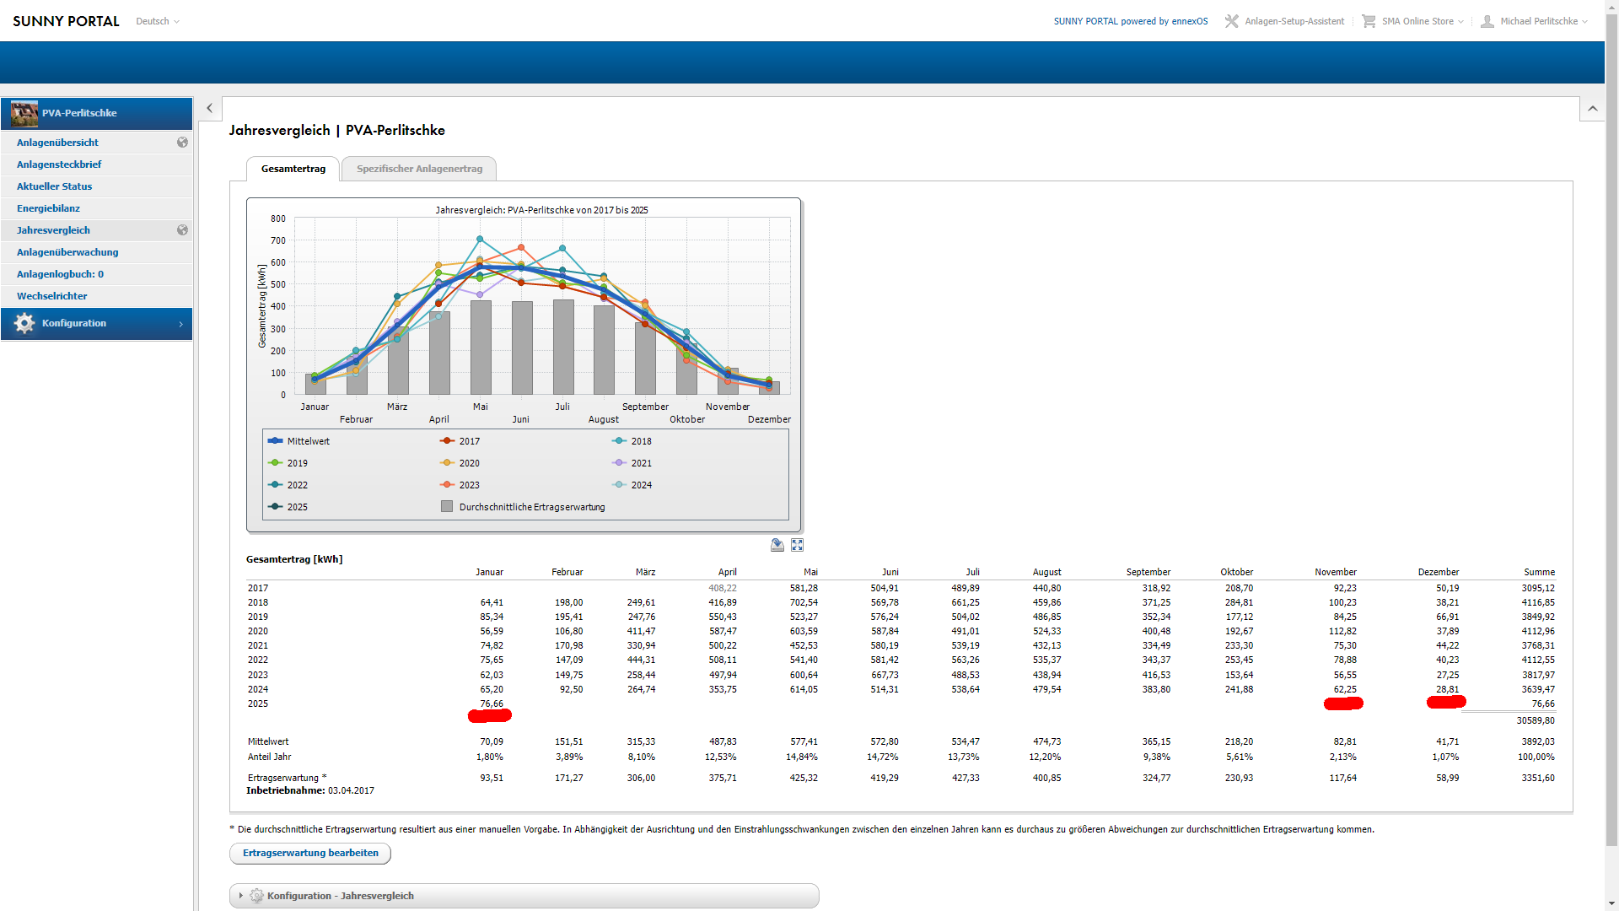Click the SMA Online Store cart icon

pos(1369,21)
